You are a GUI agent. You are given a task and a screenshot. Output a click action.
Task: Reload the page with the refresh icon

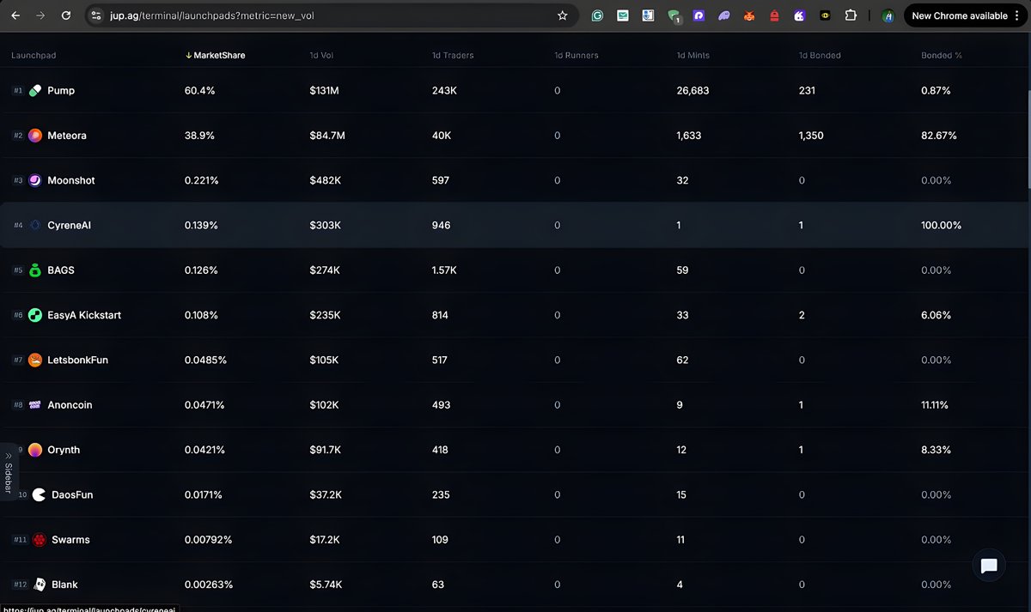[x=66, y=15]
